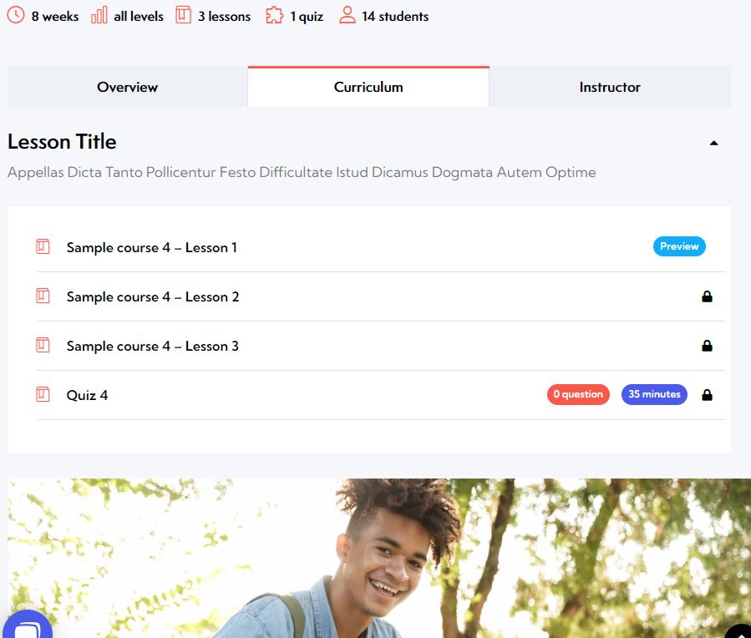Open Sample course 4 – Lesson 3
The image size is (751, 638).
(153, 346)
